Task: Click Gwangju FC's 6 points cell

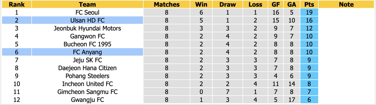Action: [x=309, y=100]
